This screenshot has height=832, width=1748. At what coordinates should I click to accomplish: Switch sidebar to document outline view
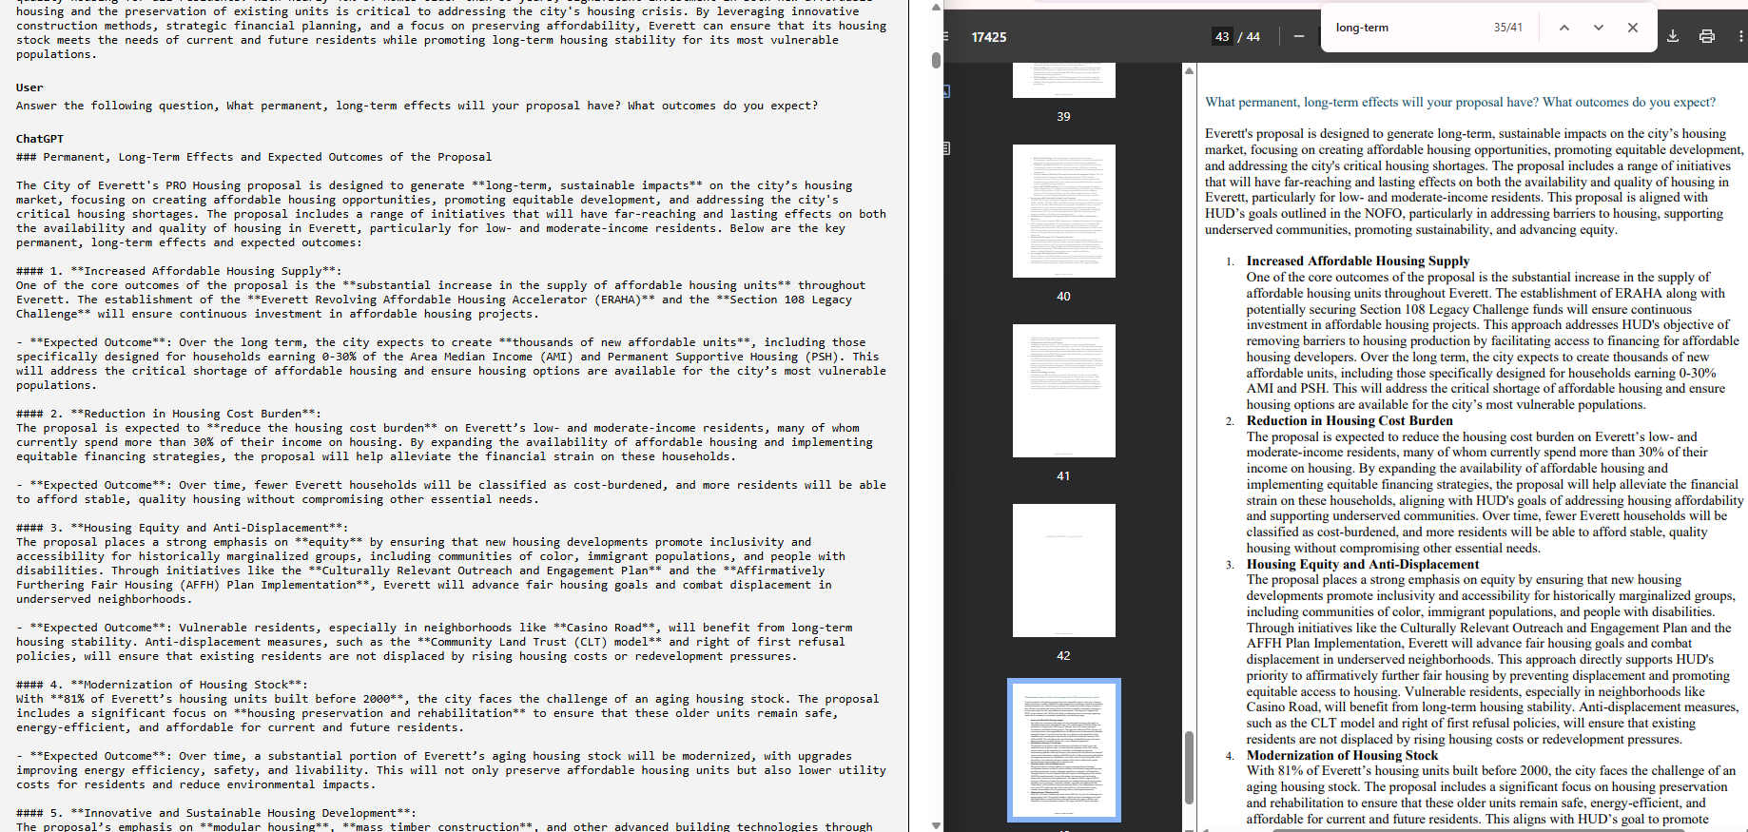point(946,148)
